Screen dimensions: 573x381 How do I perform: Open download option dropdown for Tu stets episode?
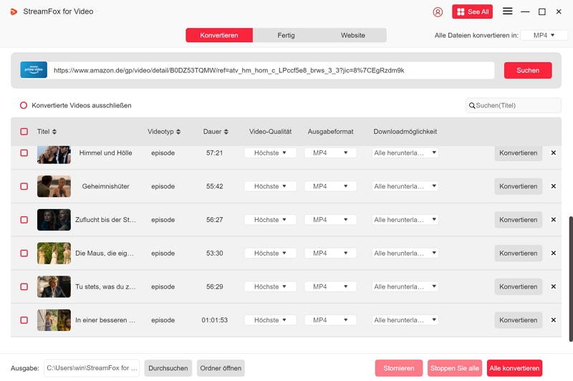coord(405,286)
